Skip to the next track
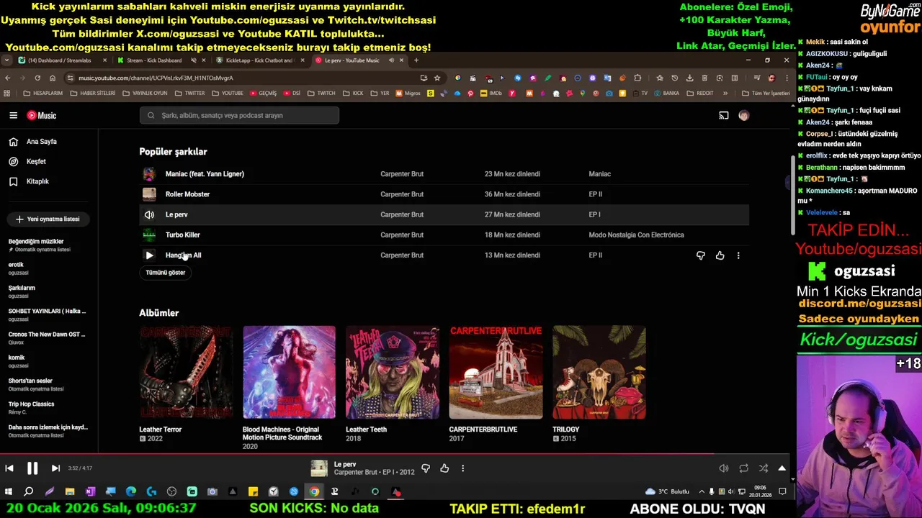 click(55, 468)
